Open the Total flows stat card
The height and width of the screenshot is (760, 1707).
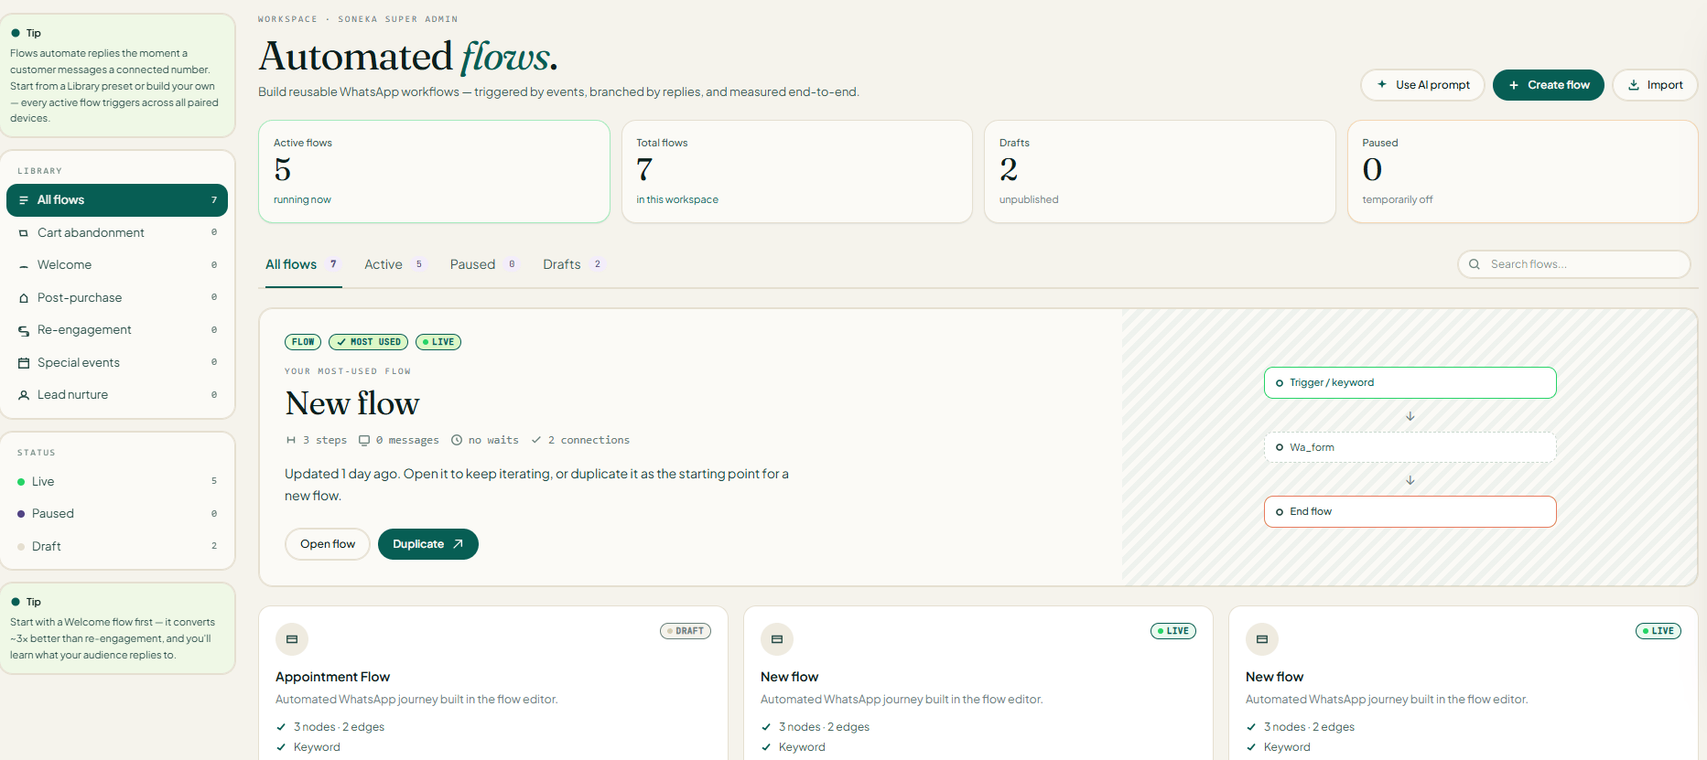[797, 172]
